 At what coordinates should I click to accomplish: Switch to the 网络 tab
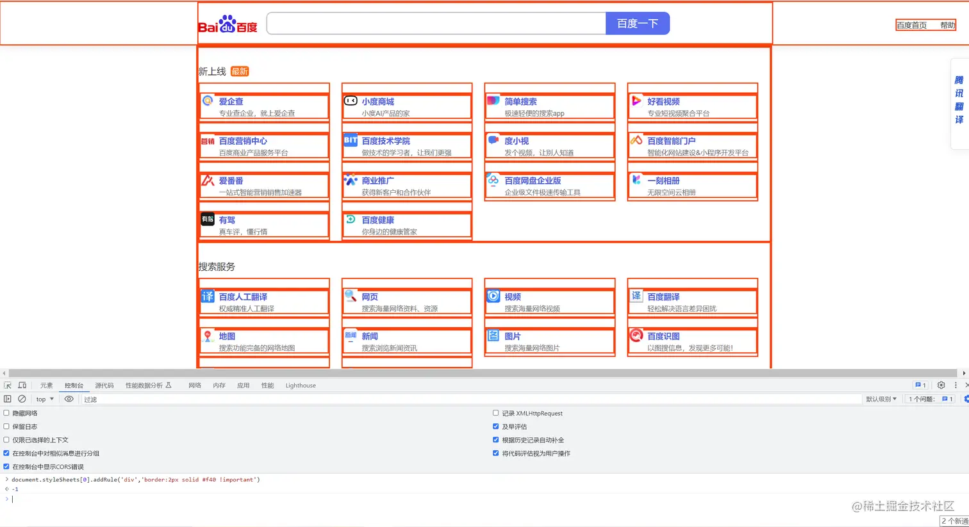(x=195, y=385)
